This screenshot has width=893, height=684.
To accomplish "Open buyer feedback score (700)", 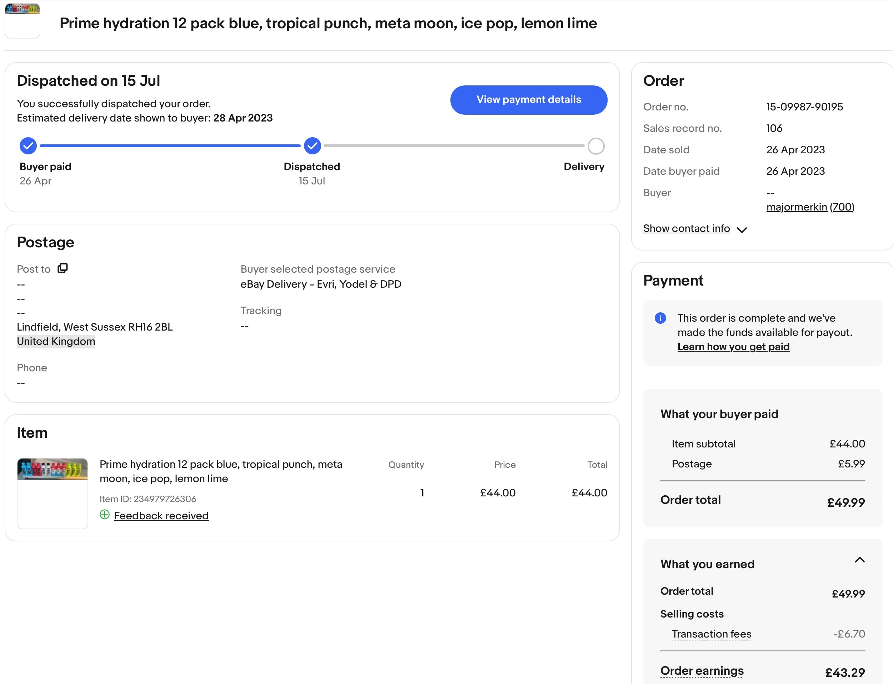I will click(x=842, y=207).
